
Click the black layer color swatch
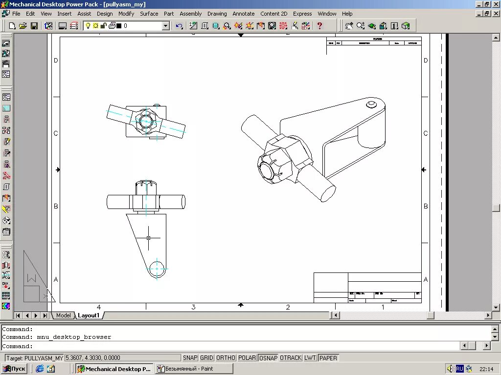click(x=119, y=26)
